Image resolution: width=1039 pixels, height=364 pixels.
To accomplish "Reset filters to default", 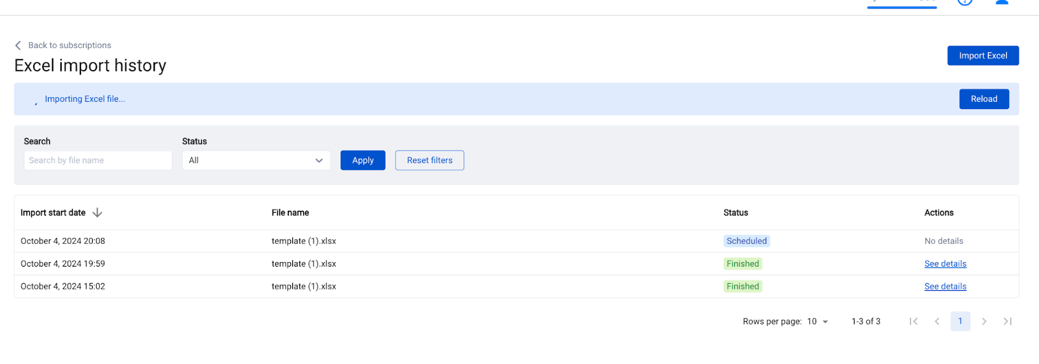I will point(430,160).
